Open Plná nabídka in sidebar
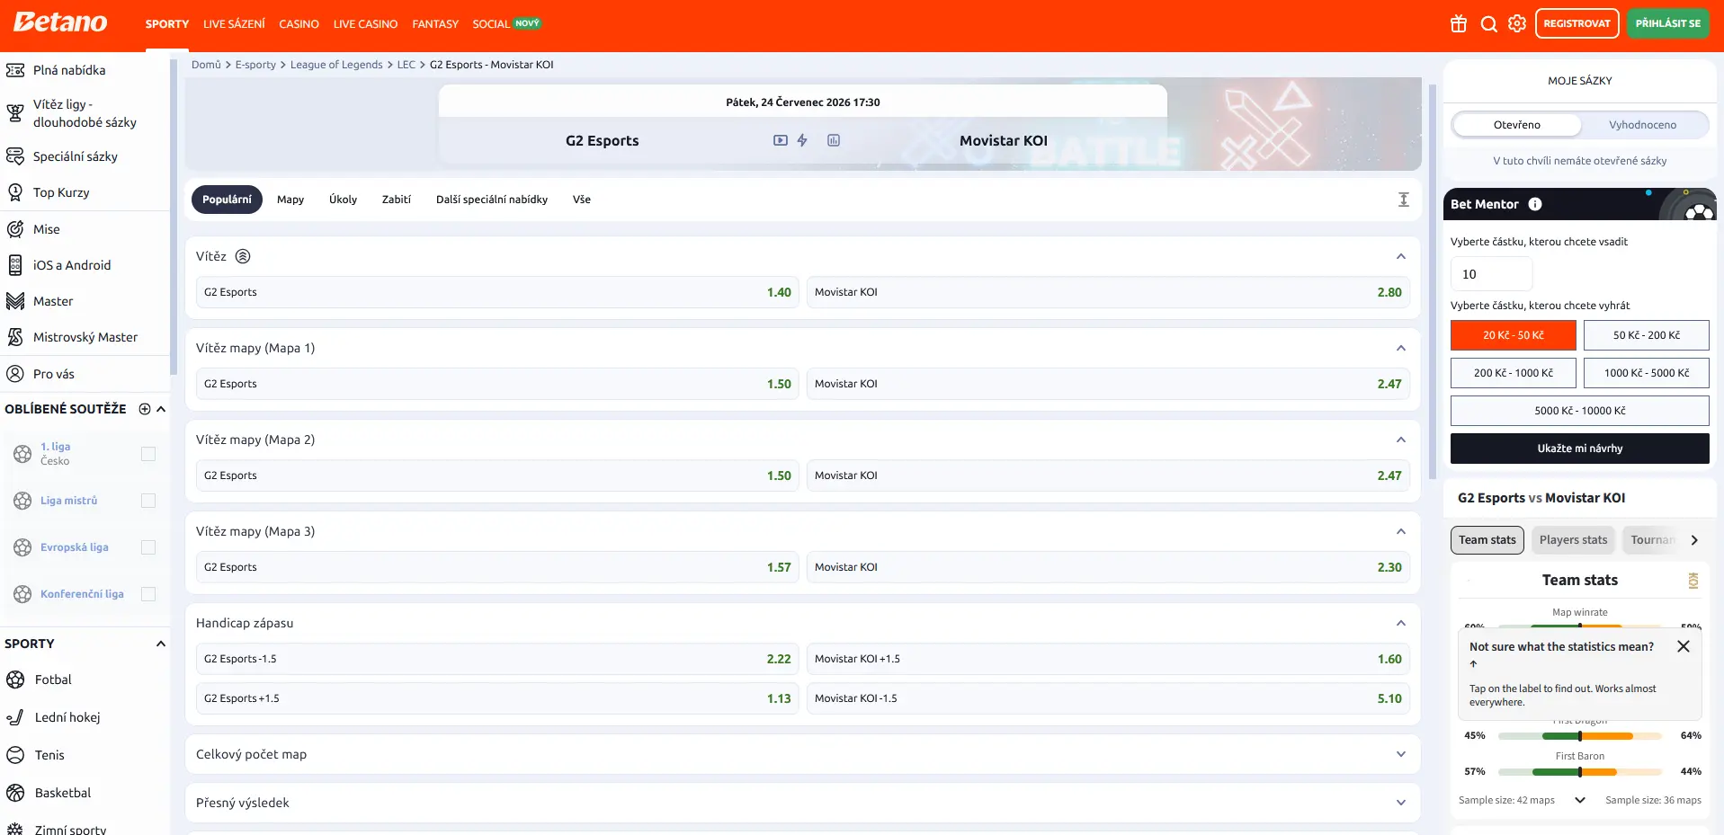The image size is (1724, 835). click(x=69, y=70)
